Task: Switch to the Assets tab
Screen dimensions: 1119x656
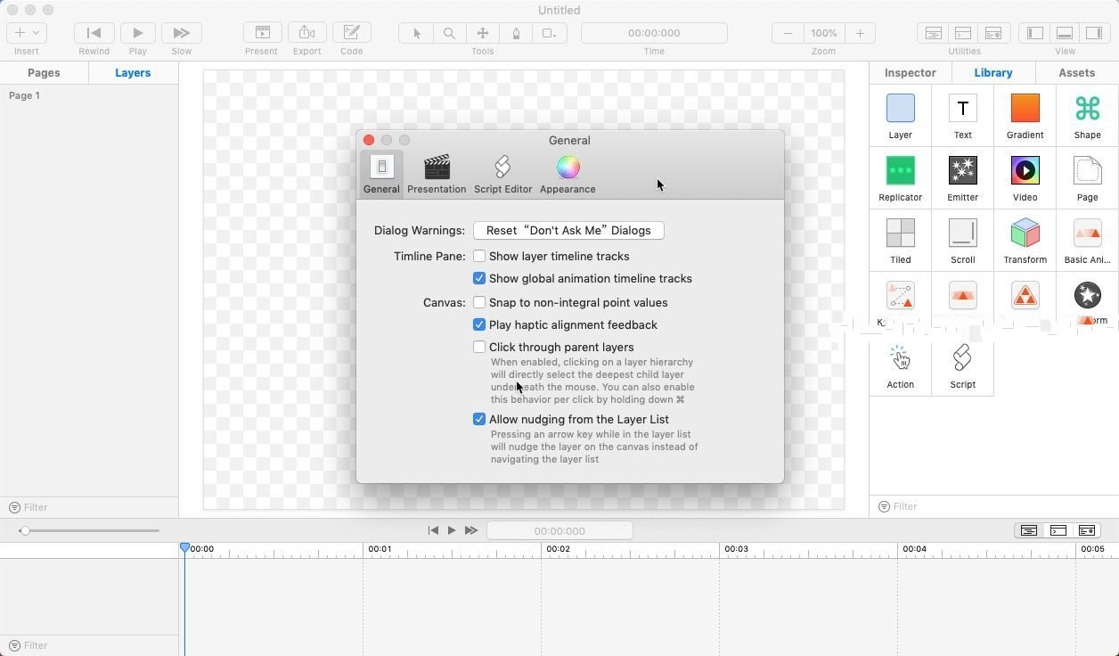Action: 1076,72
